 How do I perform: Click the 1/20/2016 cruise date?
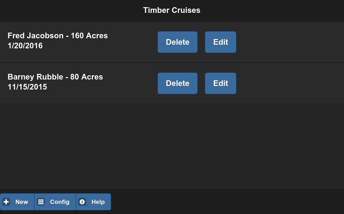[x=25, y=46]
